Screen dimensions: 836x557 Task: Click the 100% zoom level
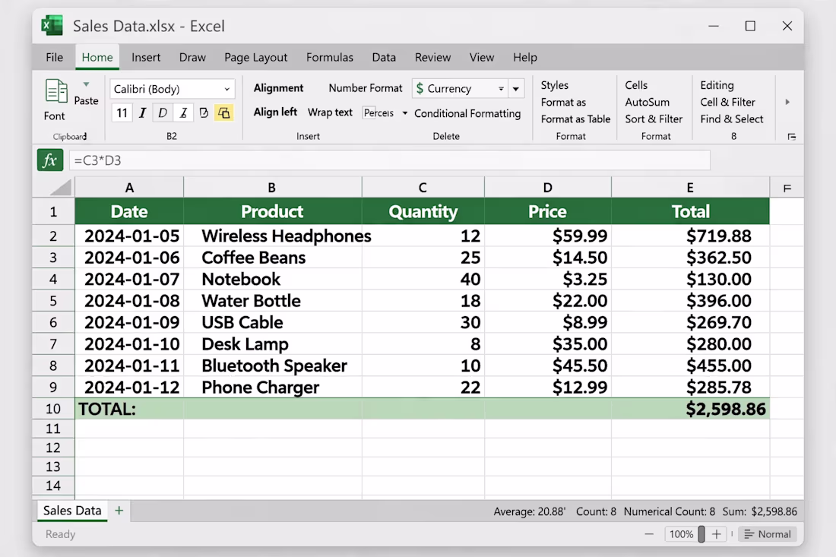[682, 534]
